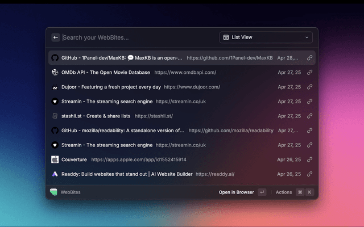The height and width of the screenshot is (227, 364).
Task: Click the Couverture app thumbnail icon
Action: click(x=55, y=159)
